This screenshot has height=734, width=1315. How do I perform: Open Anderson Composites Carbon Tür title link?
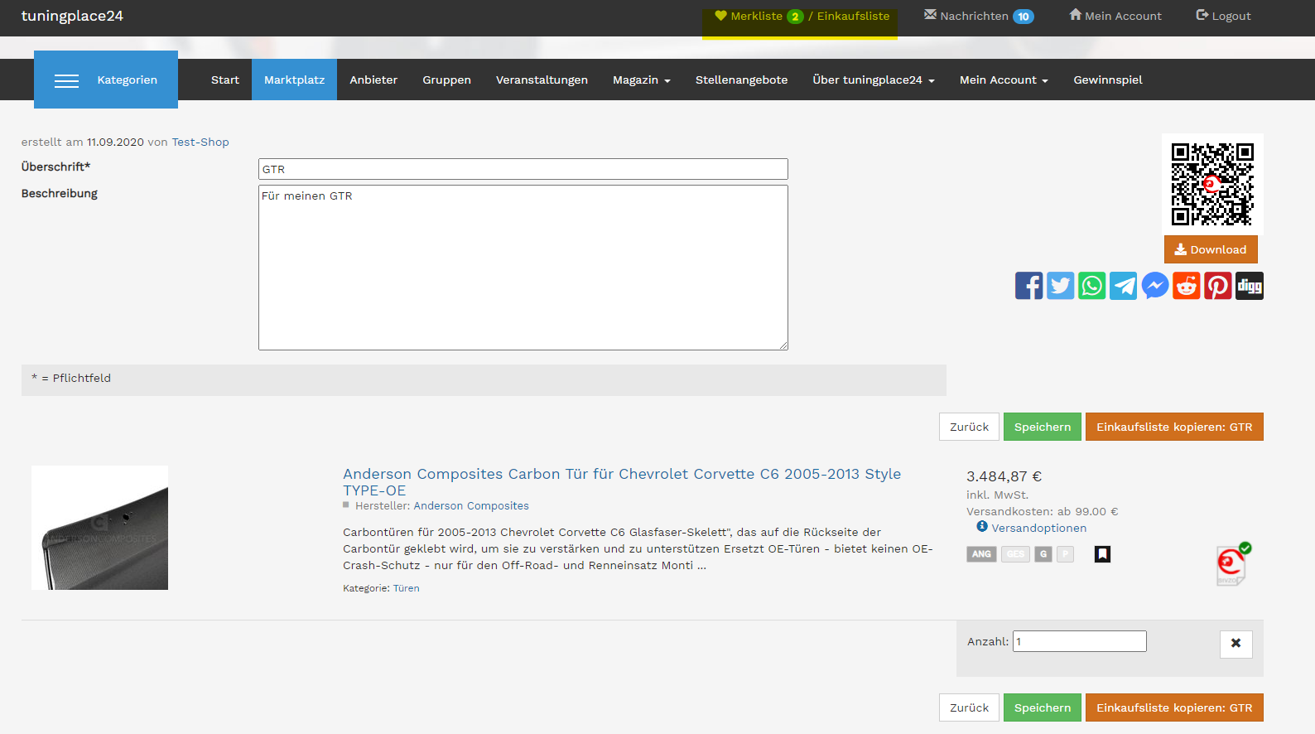tap(622, 481)
